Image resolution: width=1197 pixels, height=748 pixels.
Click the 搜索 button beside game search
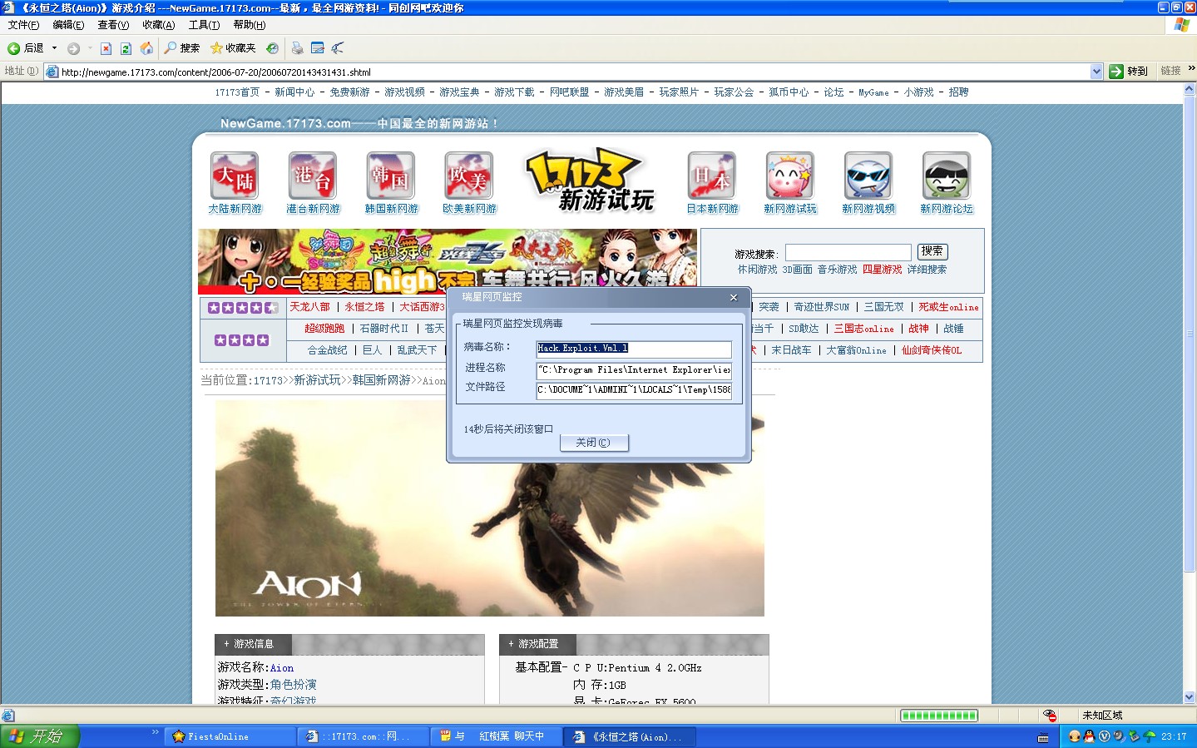(x=932, y=251)
